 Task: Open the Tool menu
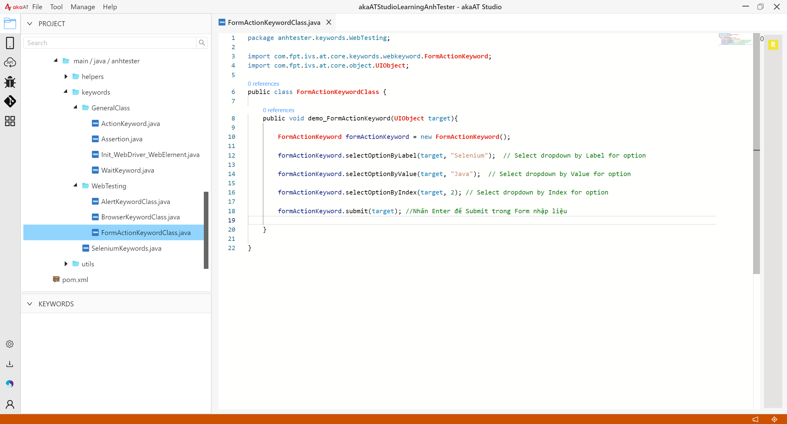(x=56, y=7)
